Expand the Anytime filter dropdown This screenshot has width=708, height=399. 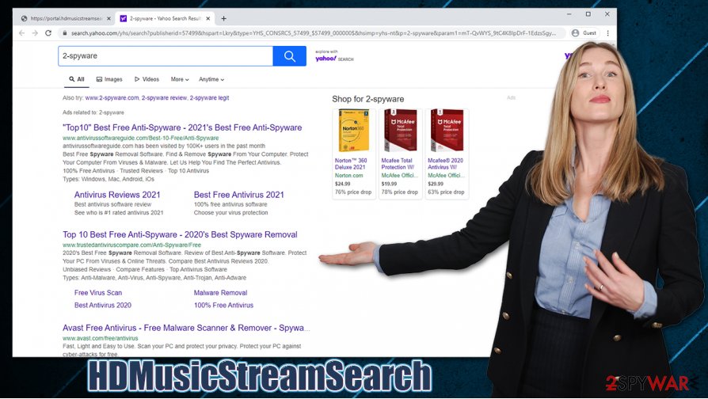tap(211, 79)
